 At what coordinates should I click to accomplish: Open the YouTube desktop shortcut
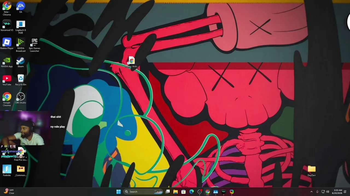pyautogui.click(x=7, y=80)
